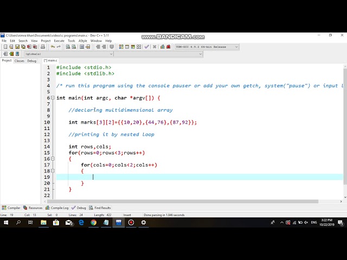The height and width of the screenshot is (260, 347).
Task: Click the editor horizontal scrollbar
Action: (x=183, y=201)
